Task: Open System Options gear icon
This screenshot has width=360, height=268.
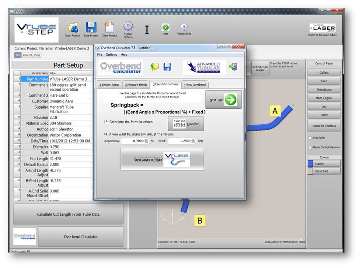Action: pyautogui.click(x=128, y=27)
